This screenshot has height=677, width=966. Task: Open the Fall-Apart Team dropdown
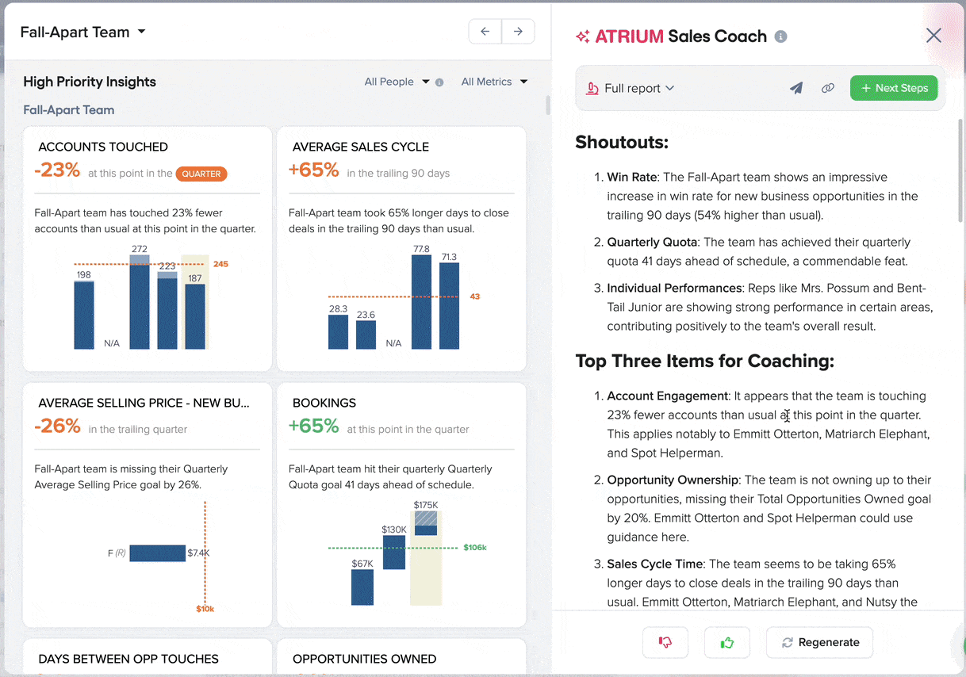(83, 33)
